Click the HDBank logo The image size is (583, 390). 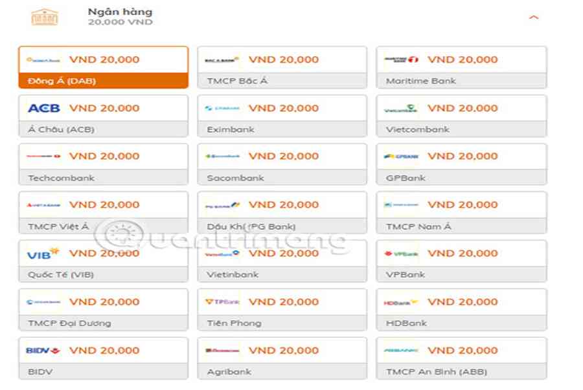401,303
